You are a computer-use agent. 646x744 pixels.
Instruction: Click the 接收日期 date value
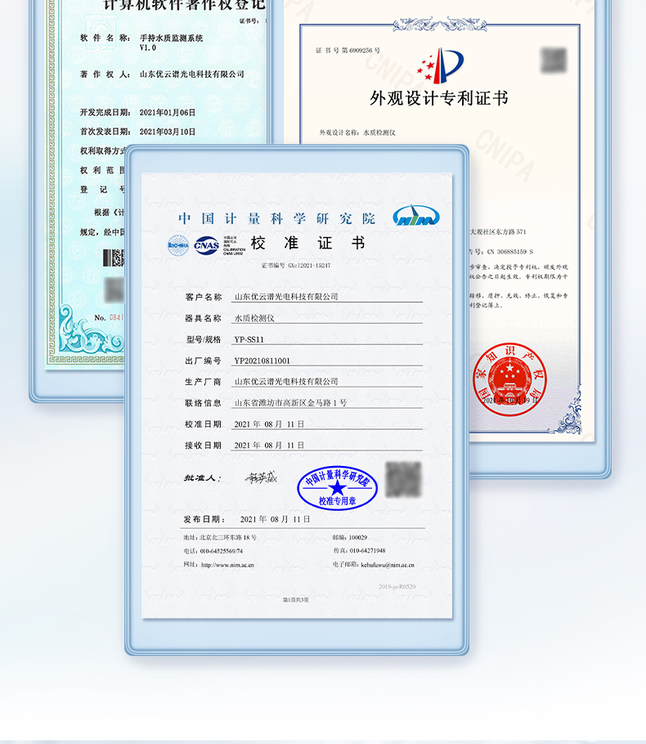269,445
